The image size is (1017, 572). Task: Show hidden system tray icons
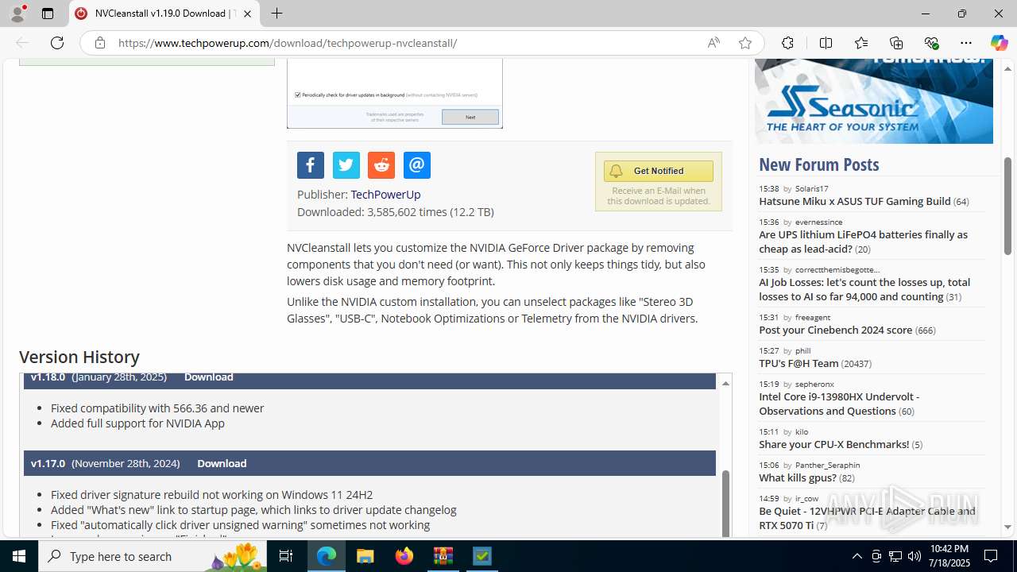[857, 556]
